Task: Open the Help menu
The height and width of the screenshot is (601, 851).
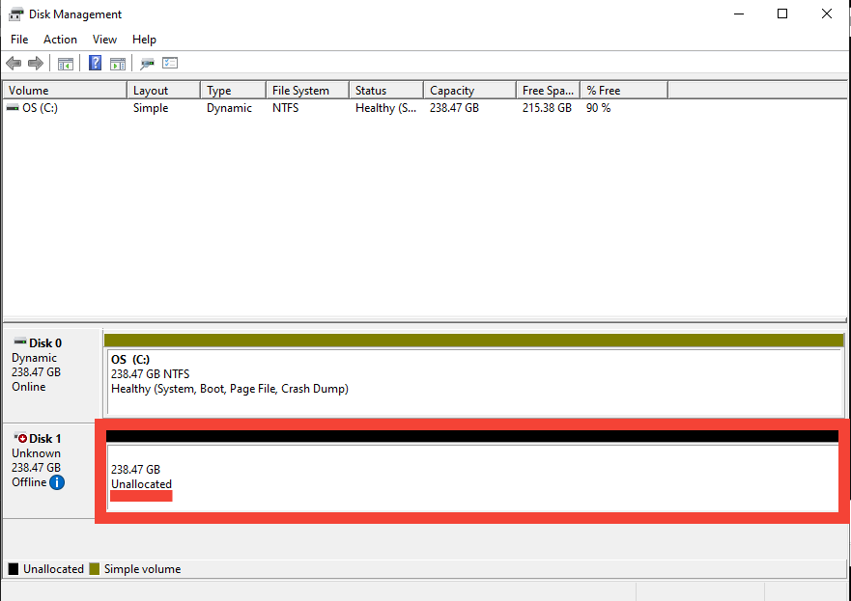Action: pos(144,40)
